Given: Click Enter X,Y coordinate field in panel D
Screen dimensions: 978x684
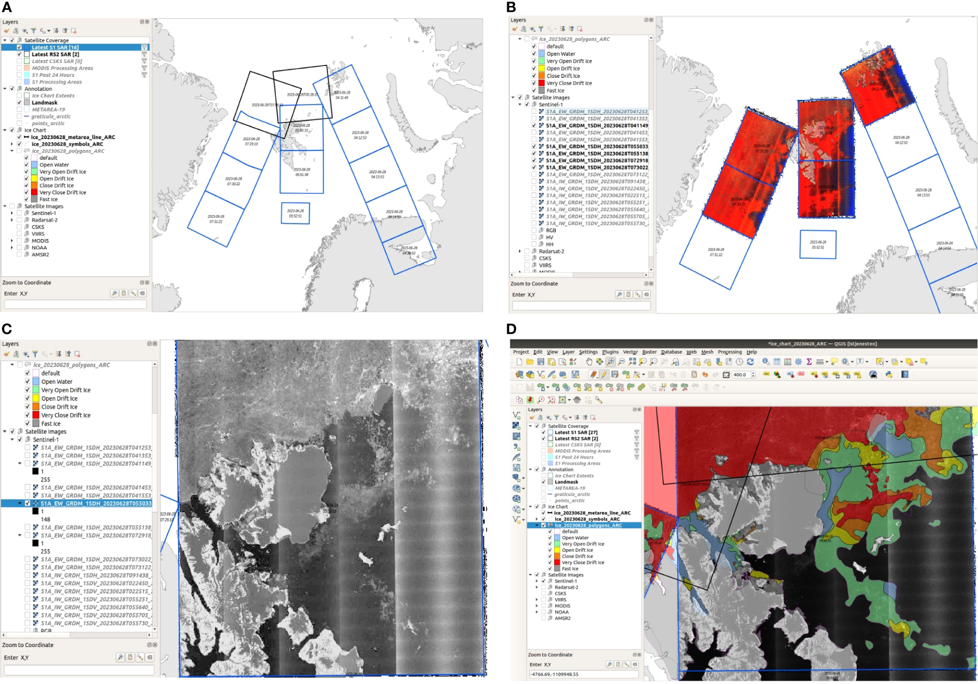Looking at the screenshot, I should [584, 675].
